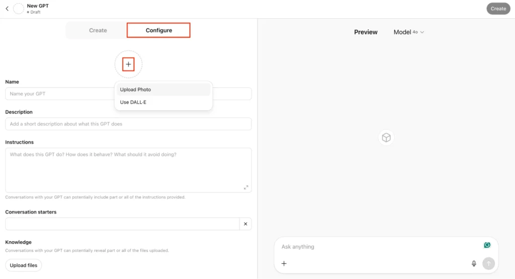Focus the Description input field
The image size is (515, 279).
pyautogui.click(x=128, y=124)
